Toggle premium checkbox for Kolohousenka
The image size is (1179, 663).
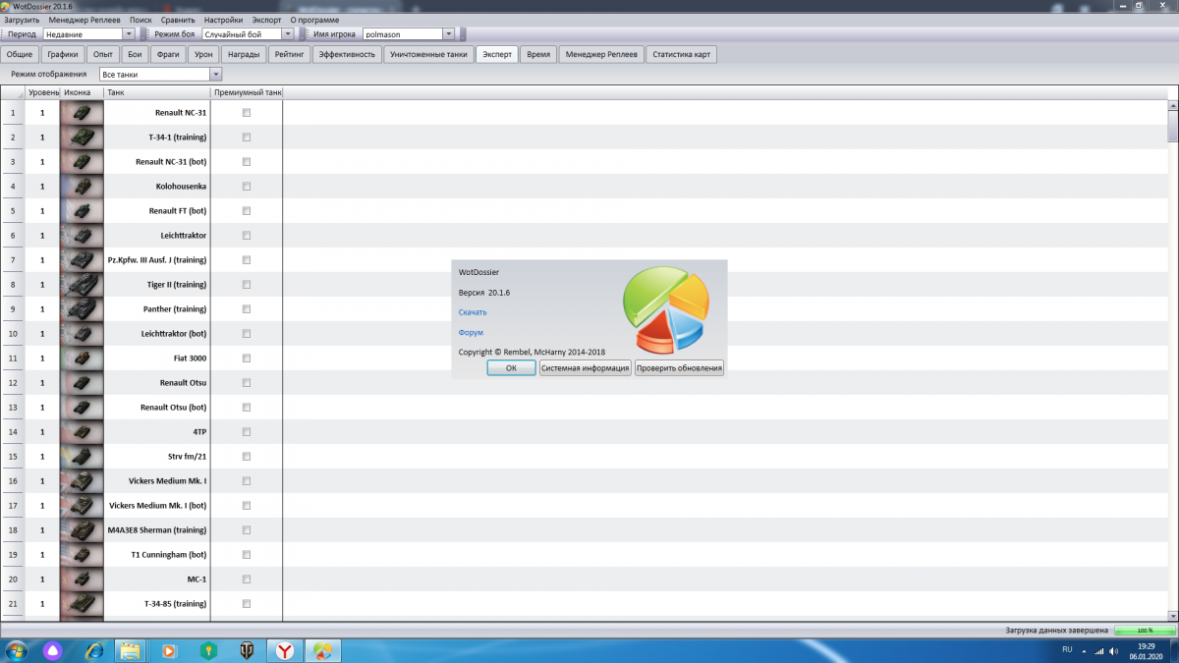tap(247, 187)
